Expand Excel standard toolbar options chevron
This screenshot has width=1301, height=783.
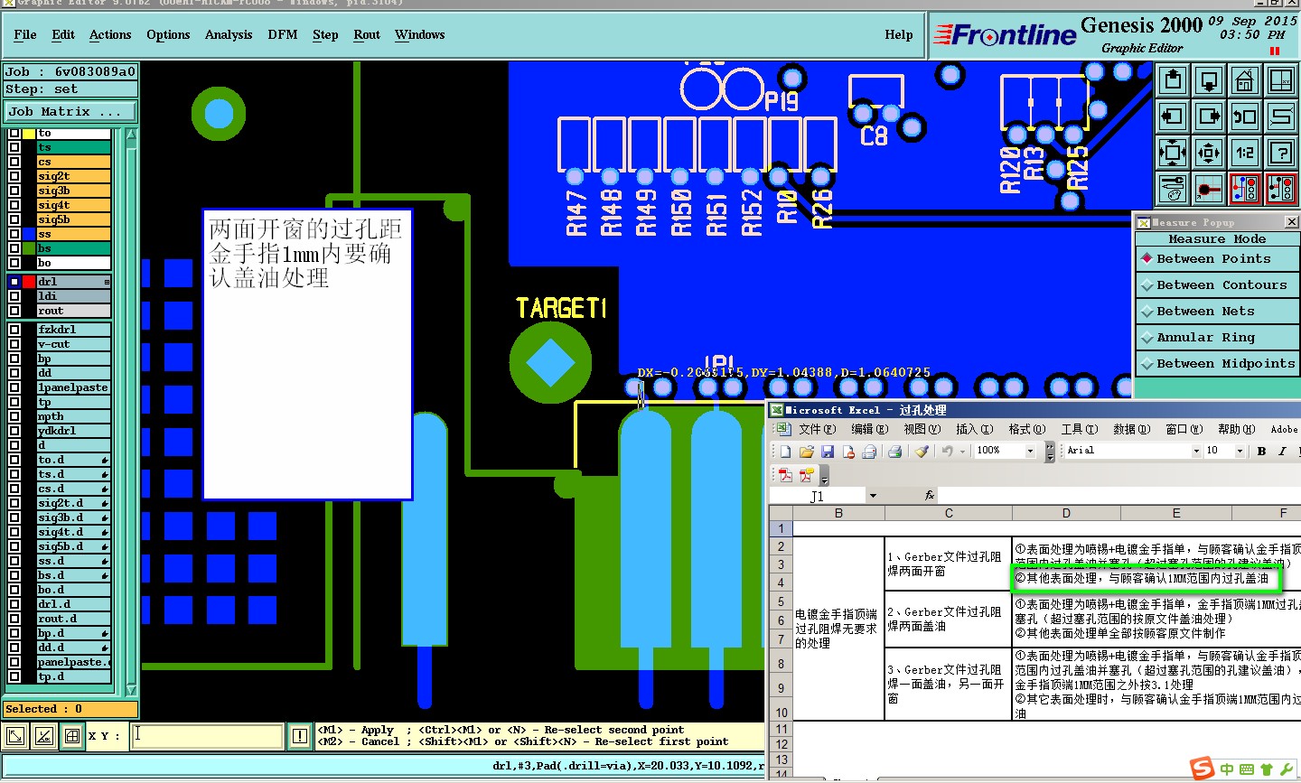[x=1050, y=451]
